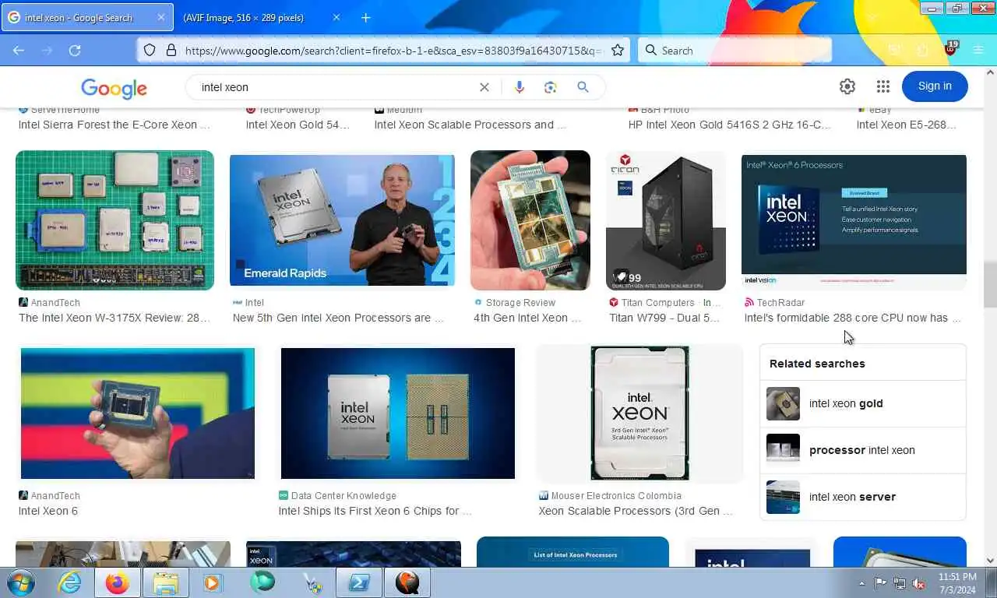Open the Titan black PC tower thumbnail

point(666,220)
